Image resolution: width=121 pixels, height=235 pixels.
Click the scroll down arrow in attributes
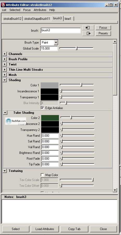pyautogui.click(x=115, y=190)
